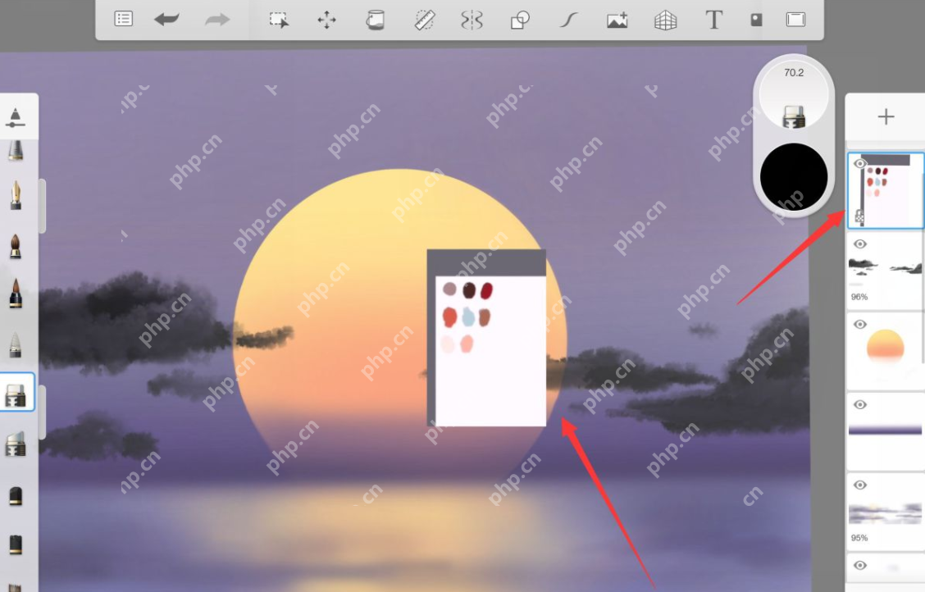Tap the black color puck
Viewport: 925px width, 592px height.
click(x=792, y=176)
